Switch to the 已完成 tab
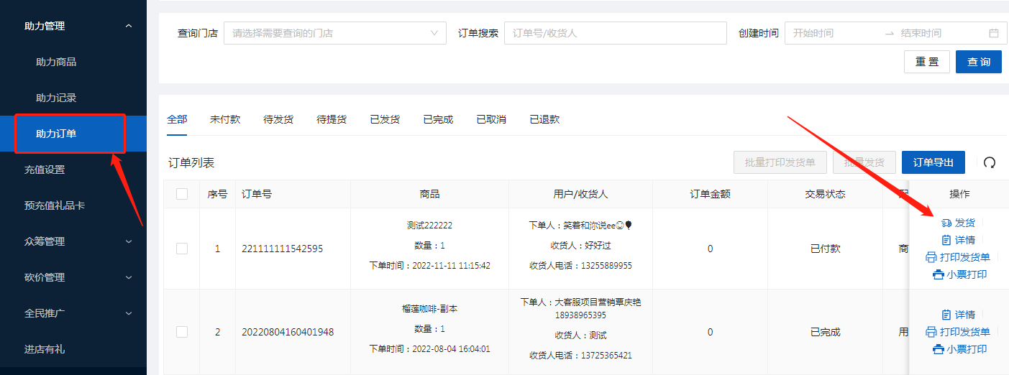This screenshot has width=1009, height=375. (438, 119)
